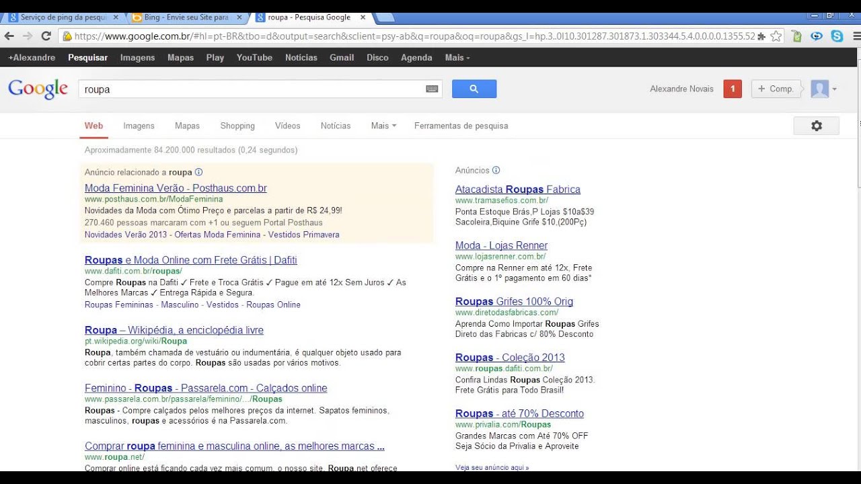Switch to the Bing browser tab
This screenshot has height=484, width=861.
pos(185,17)
